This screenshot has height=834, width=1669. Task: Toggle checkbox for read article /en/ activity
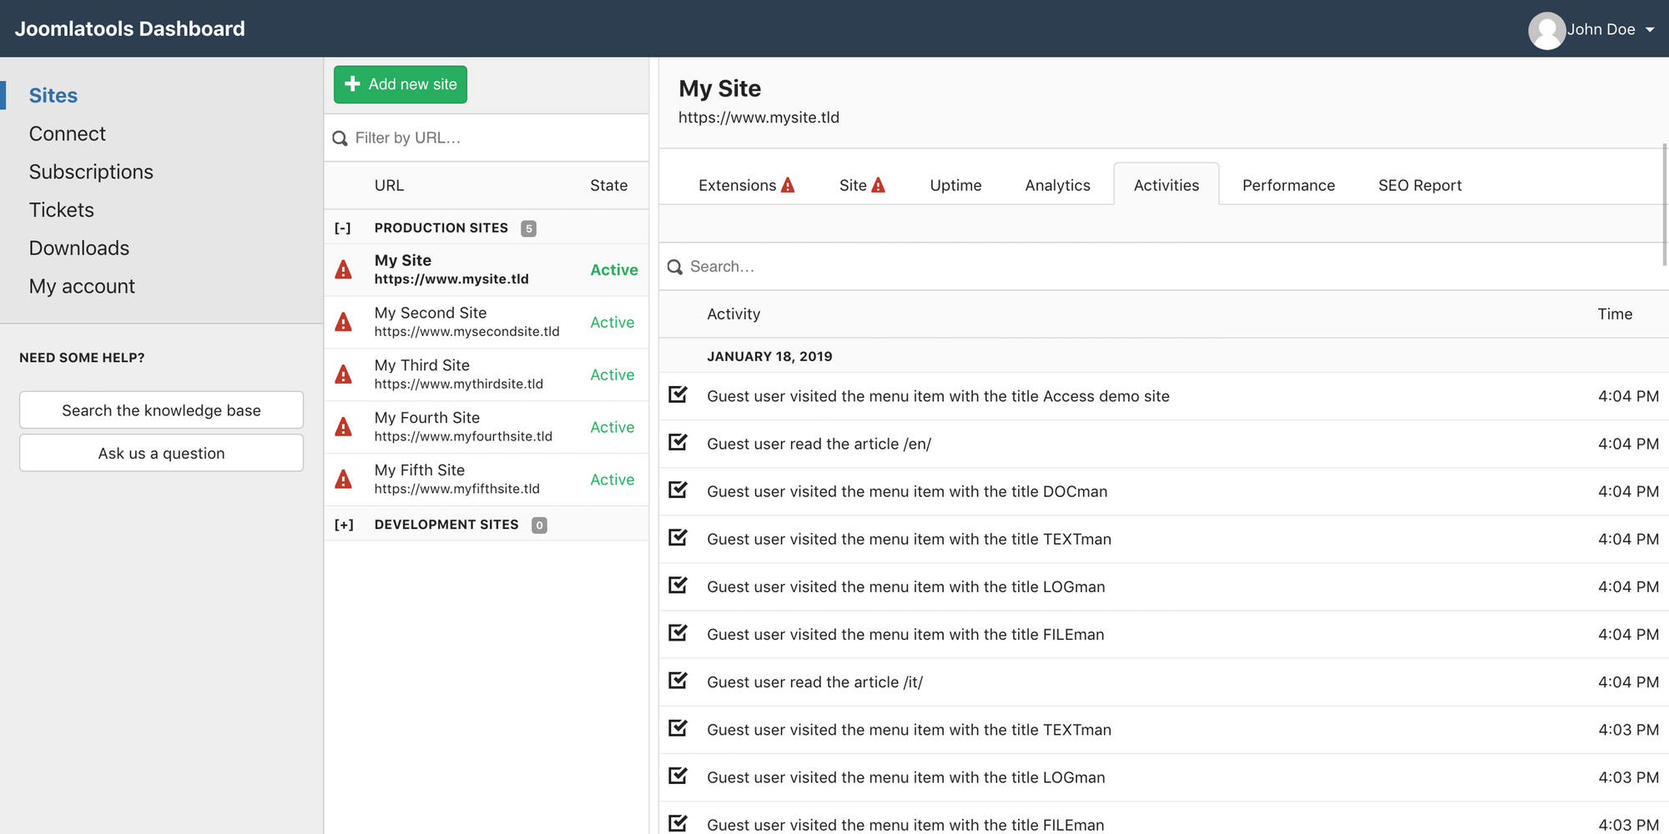click(678, 442)
